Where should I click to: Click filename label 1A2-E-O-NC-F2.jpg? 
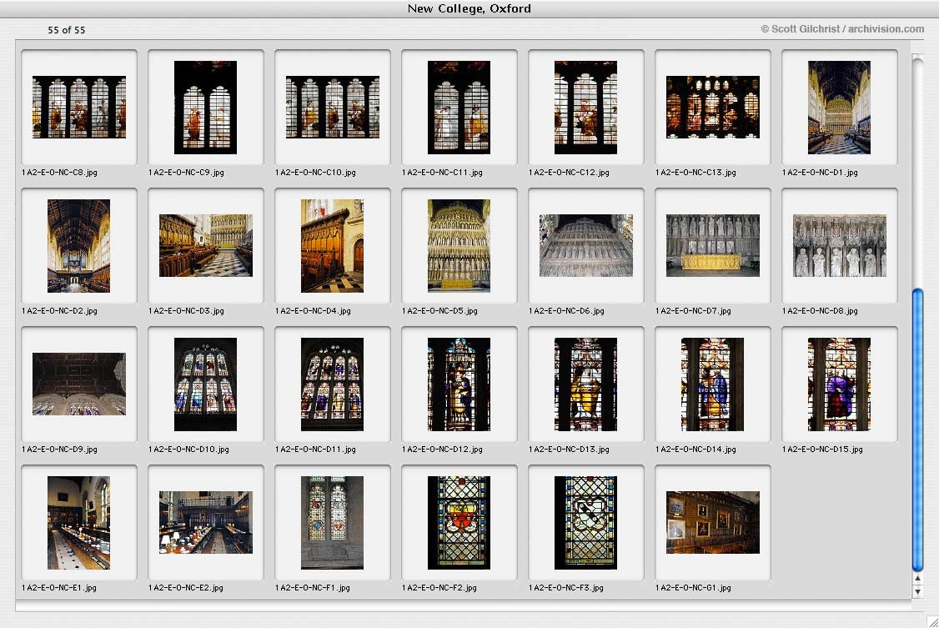pos(439,588)
